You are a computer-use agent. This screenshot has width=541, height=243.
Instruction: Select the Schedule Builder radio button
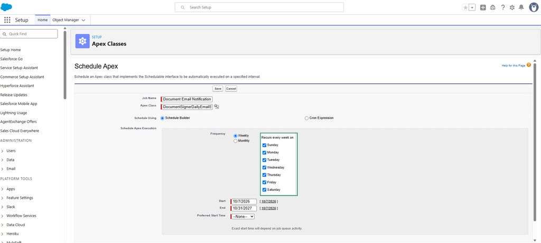(x=163, y=118)
